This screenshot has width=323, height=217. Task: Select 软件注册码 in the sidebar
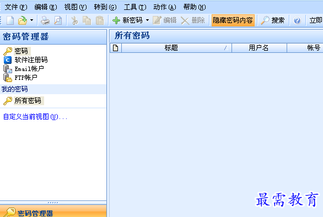coord(31,60)
